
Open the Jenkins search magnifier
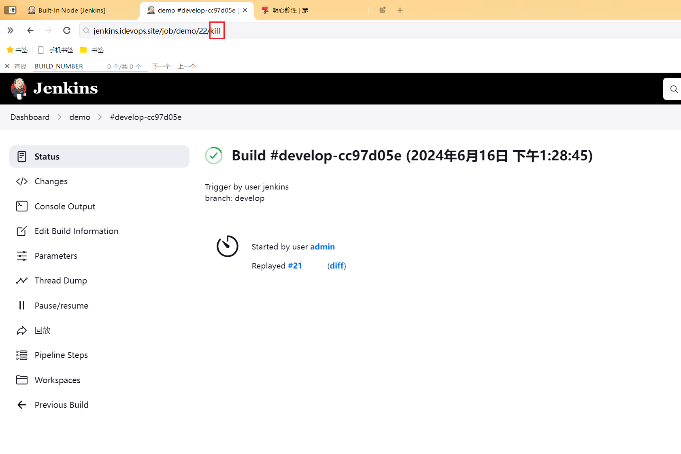point(673,89)
